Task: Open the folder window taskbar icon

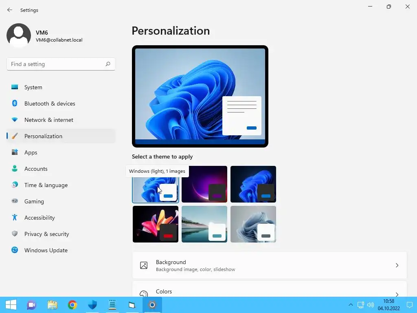Action: tap(132, 305)
